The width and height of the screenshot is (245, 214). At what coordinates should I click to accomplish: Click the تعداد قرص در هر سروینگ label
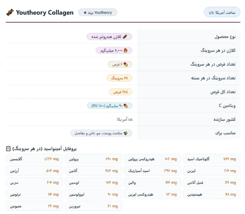[x=213, y=64]
